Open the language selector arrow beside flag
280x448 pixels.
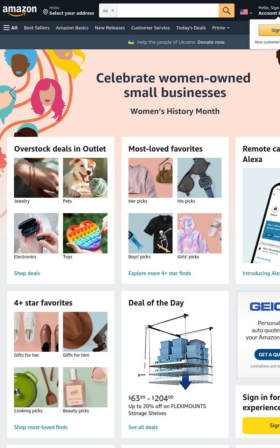(251, 13)
